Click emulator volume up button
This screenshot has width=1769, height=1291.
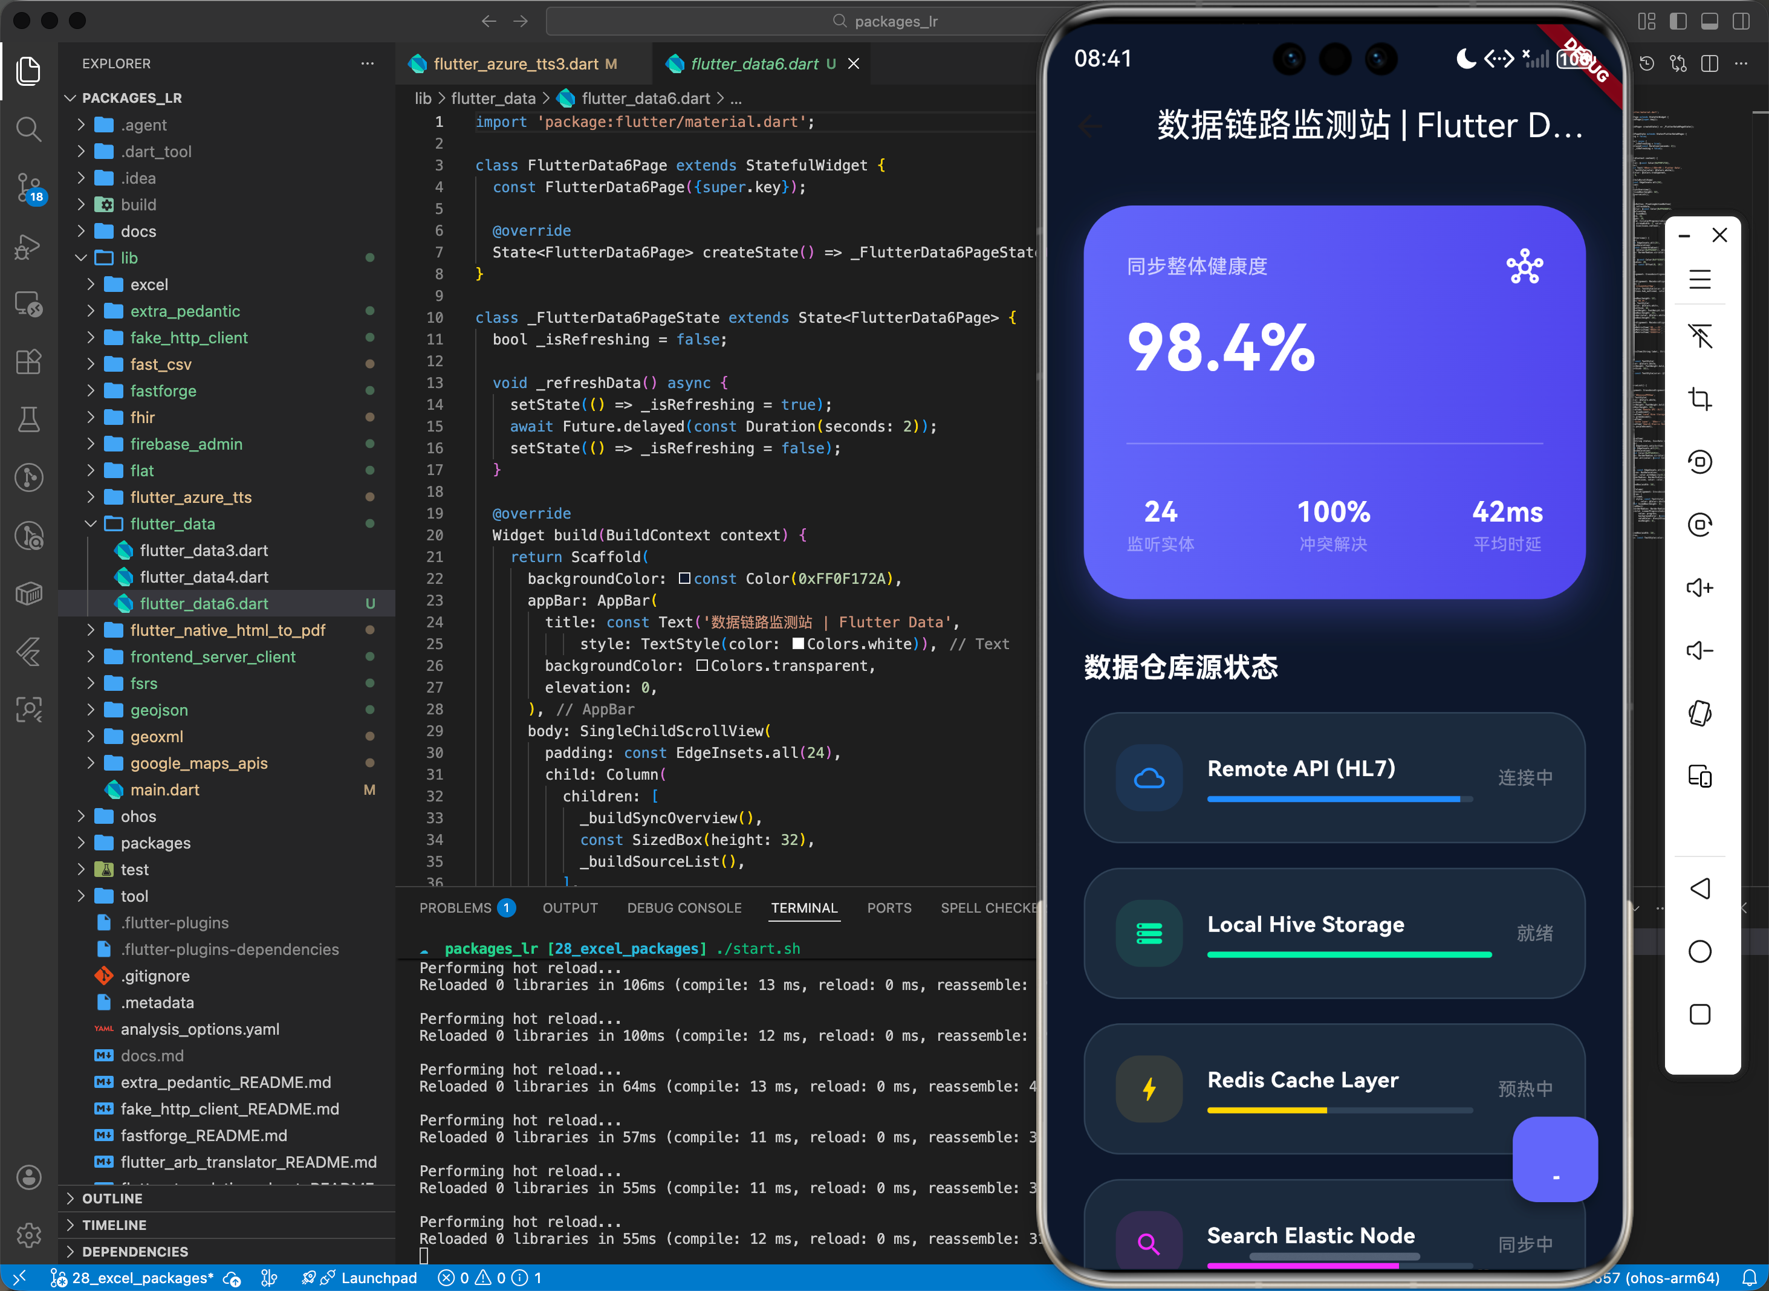coord(1699,587)
